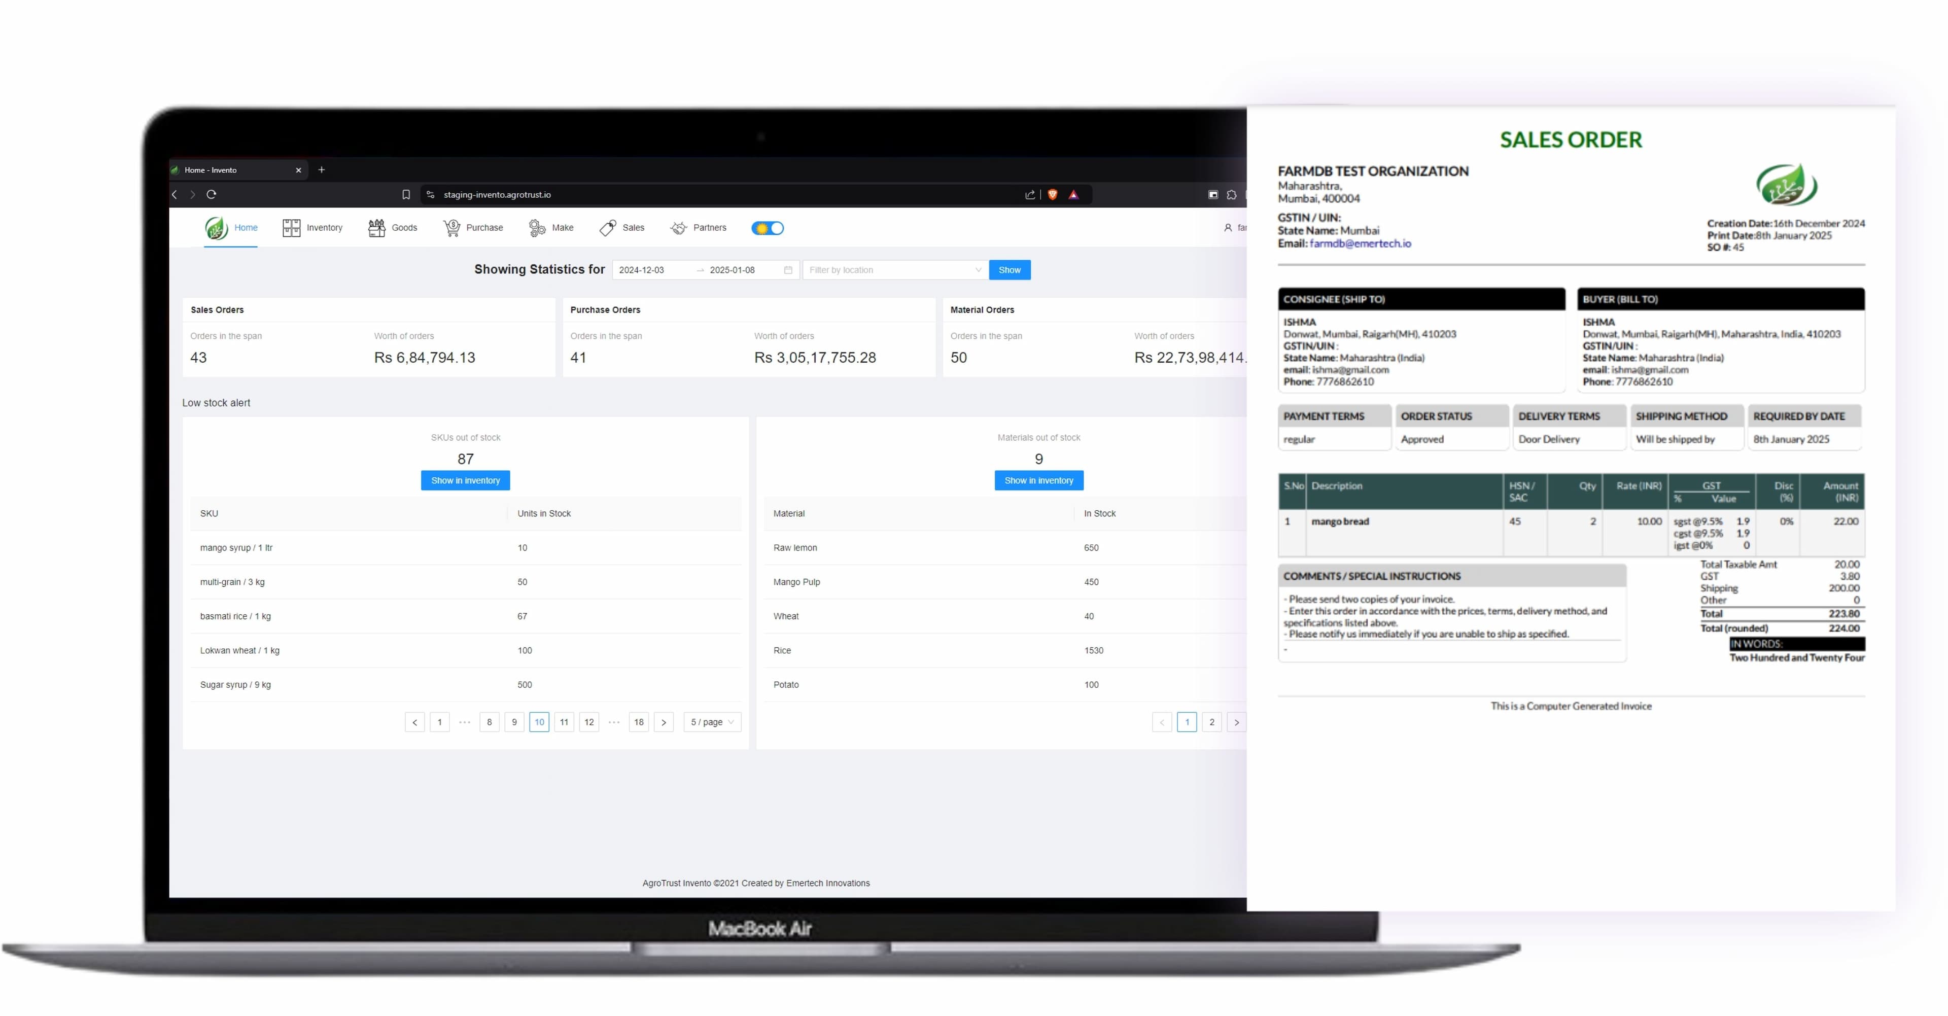This screenshot has width=1948, height=1016.
Task: Click previous Materials page arrow
Action: [1162, 722]
